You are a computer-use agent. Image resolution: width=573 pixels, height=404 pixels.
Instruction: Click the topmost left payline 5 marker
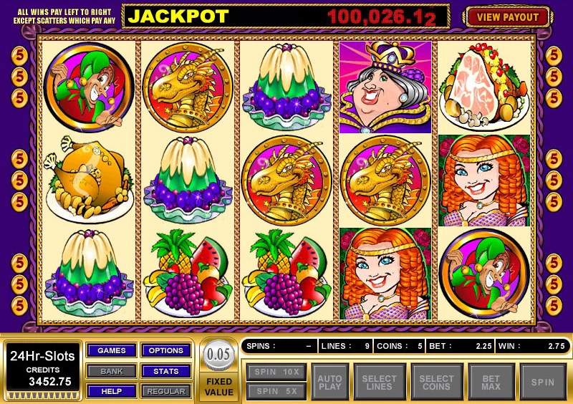point(19,56)
